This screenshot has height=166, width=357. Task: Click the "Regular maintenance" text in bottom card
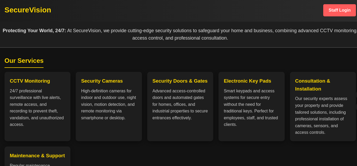click(x=30, y=165)
